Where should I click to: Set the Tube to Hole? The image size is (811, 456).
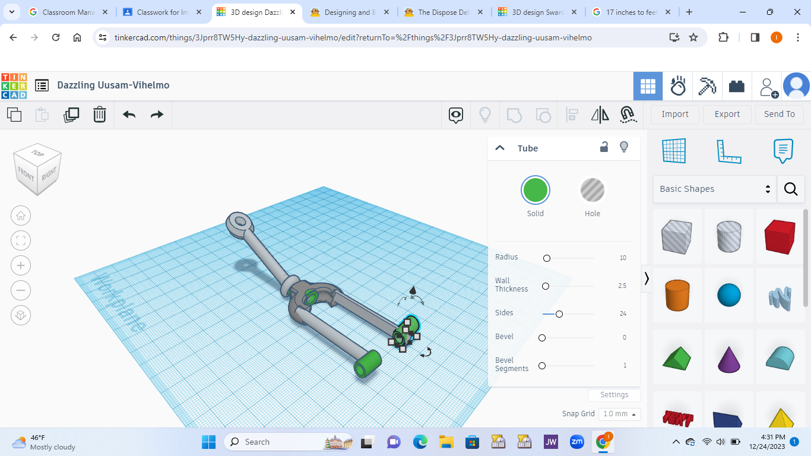[593, 191]
